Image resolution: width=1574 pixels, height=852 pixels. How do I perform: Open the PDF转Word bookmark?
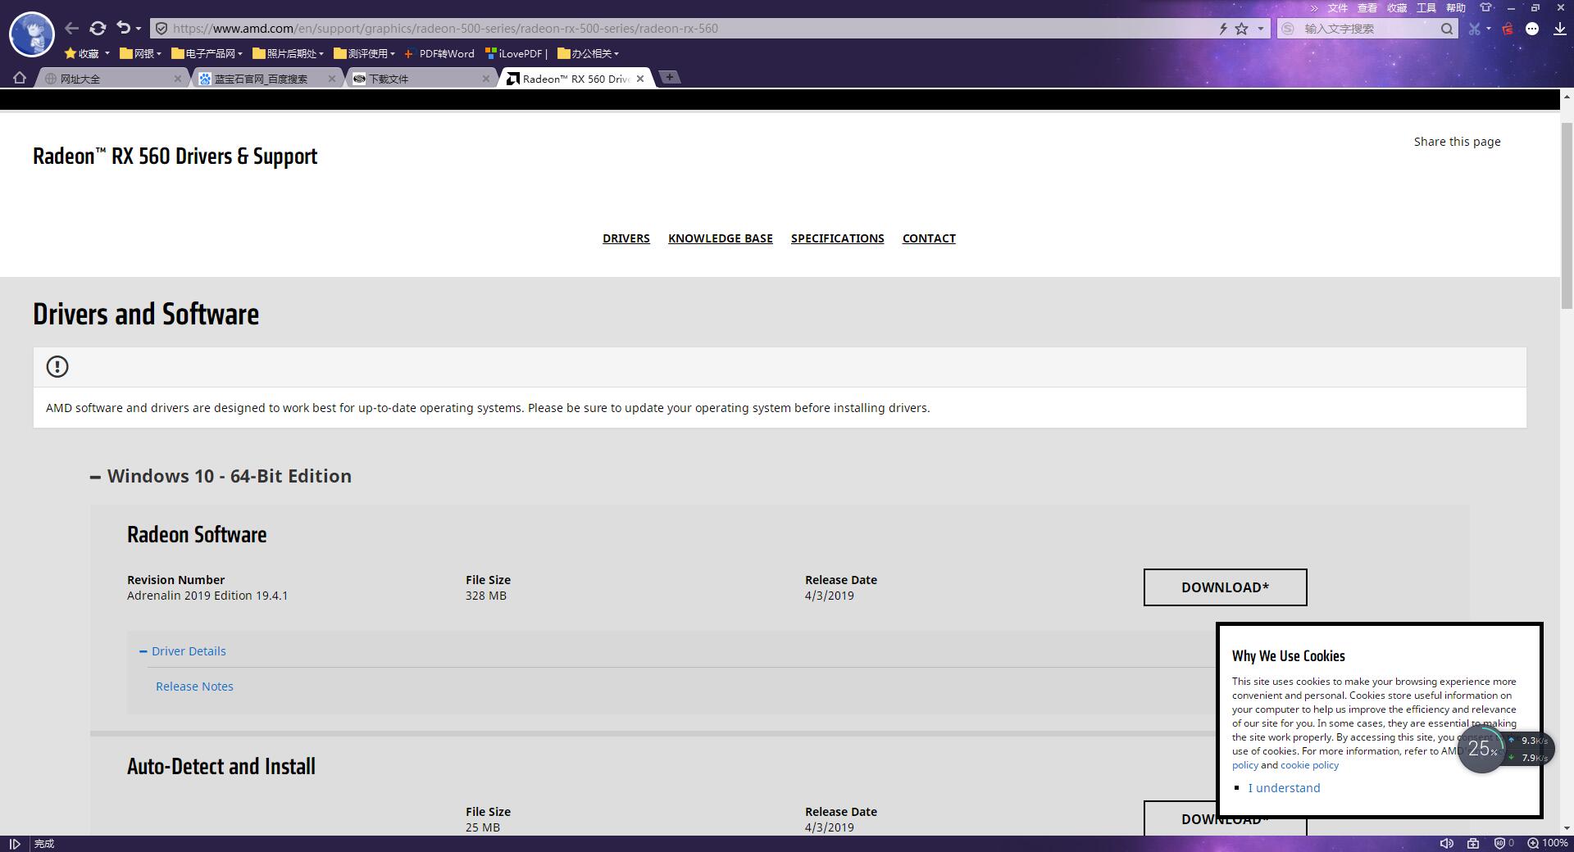click(439, 54)
